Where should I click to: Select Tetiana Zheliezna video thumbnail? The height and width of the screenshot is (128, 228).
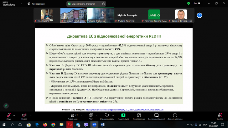coord(100,15)
